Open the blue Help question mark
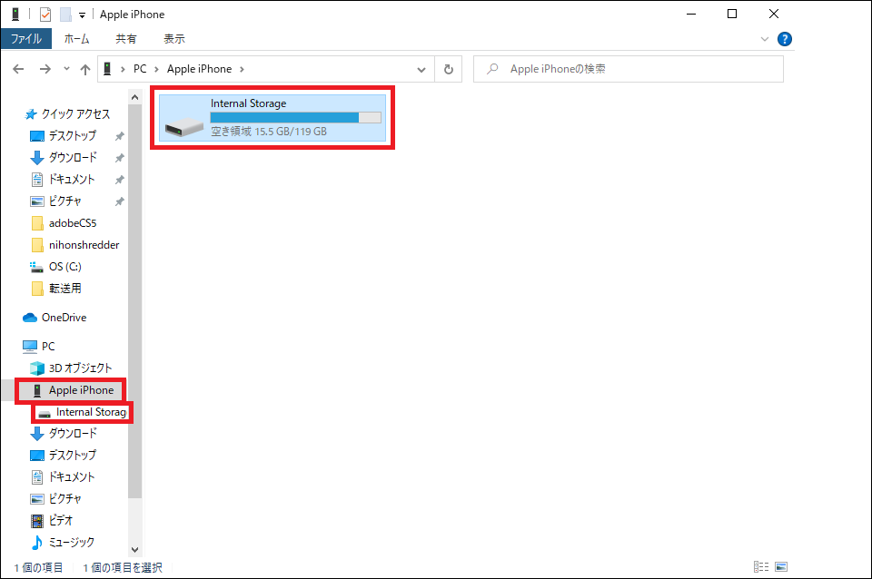Image resolution: width=872 pixels, height=579 pixels. [x=785, y=39]
